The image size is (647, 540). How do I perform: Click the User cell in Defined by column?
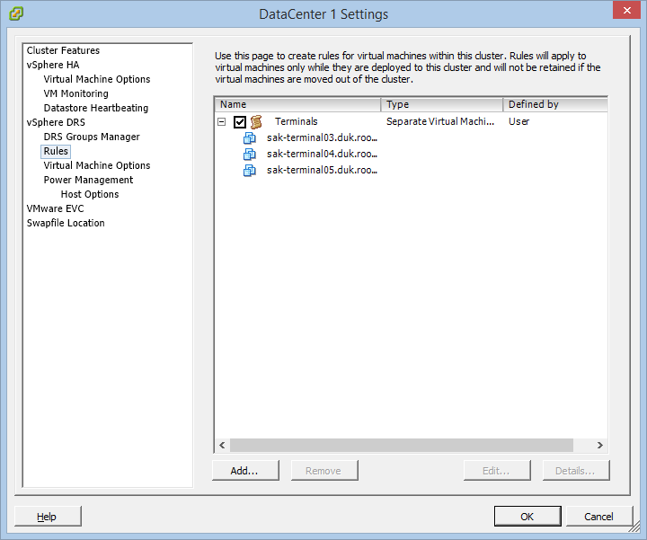(x=518, y=121)
